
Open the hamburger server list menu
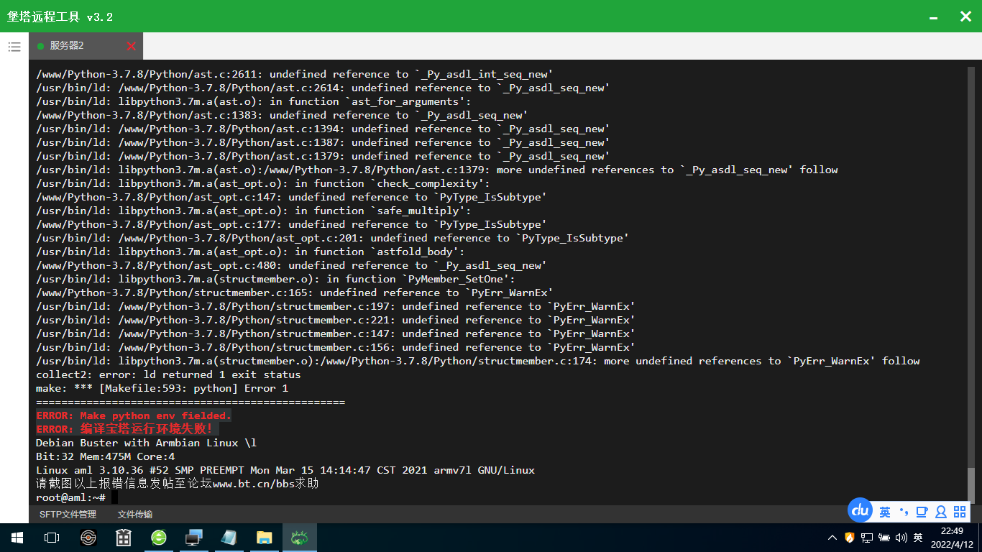point(14,47)
